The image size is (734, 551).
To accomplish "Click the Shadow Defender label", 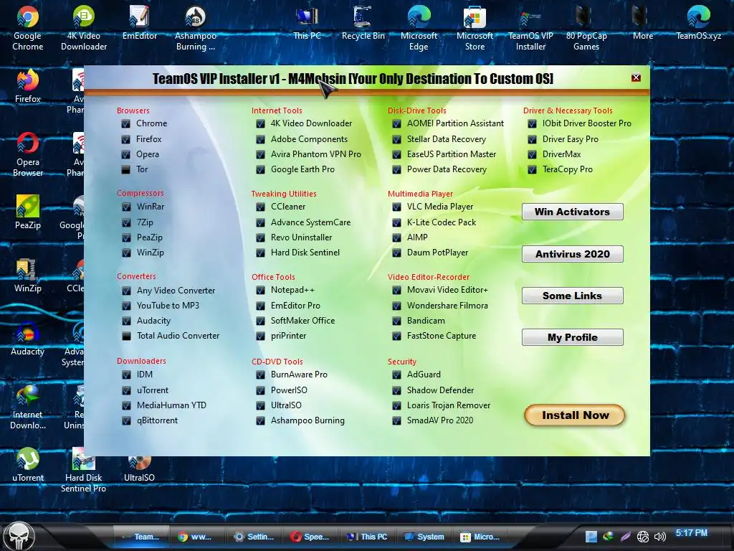I will (440, 390).
